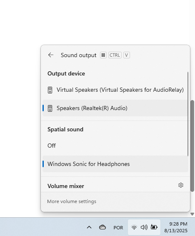Select Virtual Speakers for AudioRelay output
This screenshot has width=195, height=236.
pos(115,90)
